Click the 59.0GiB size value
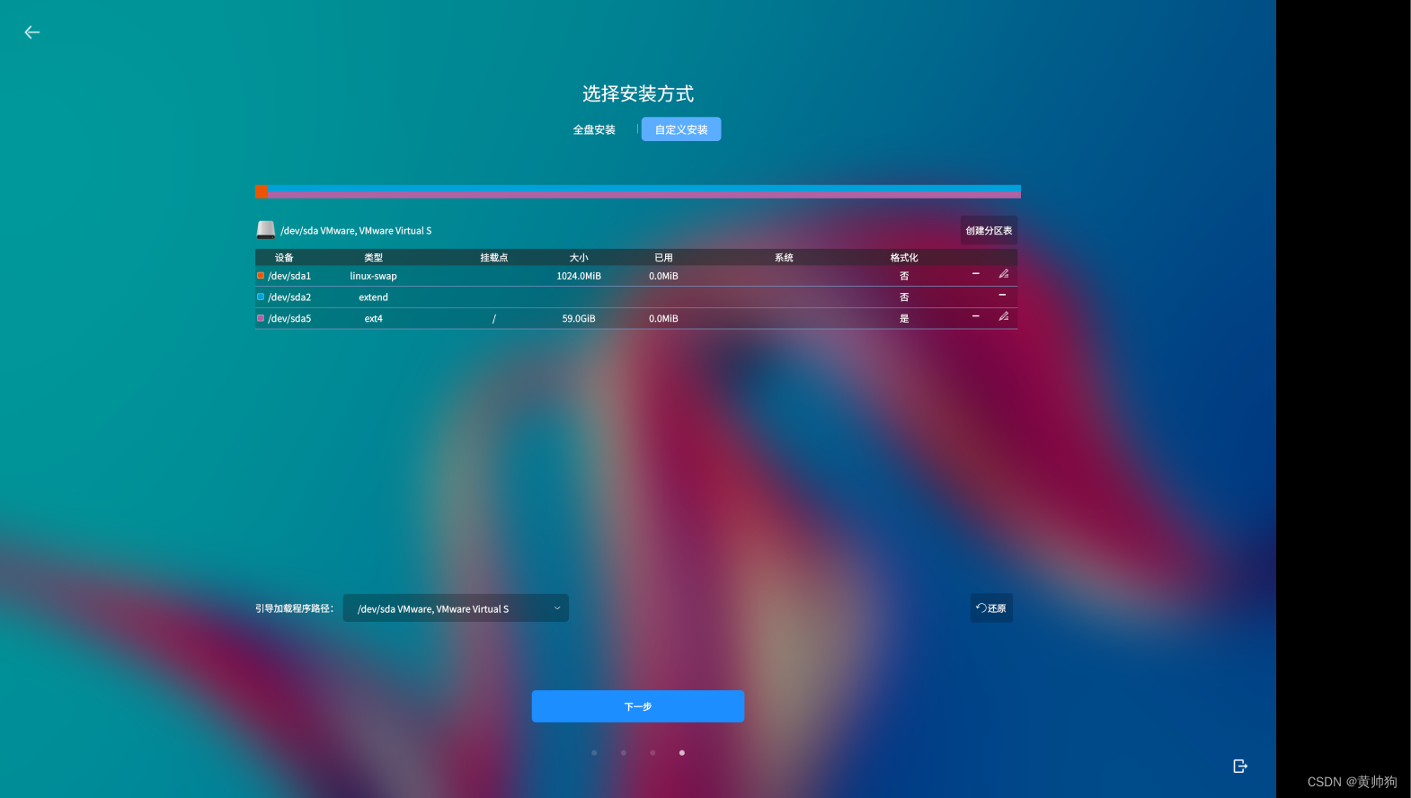Screen dimensions: 1411x798 point(579,318)
